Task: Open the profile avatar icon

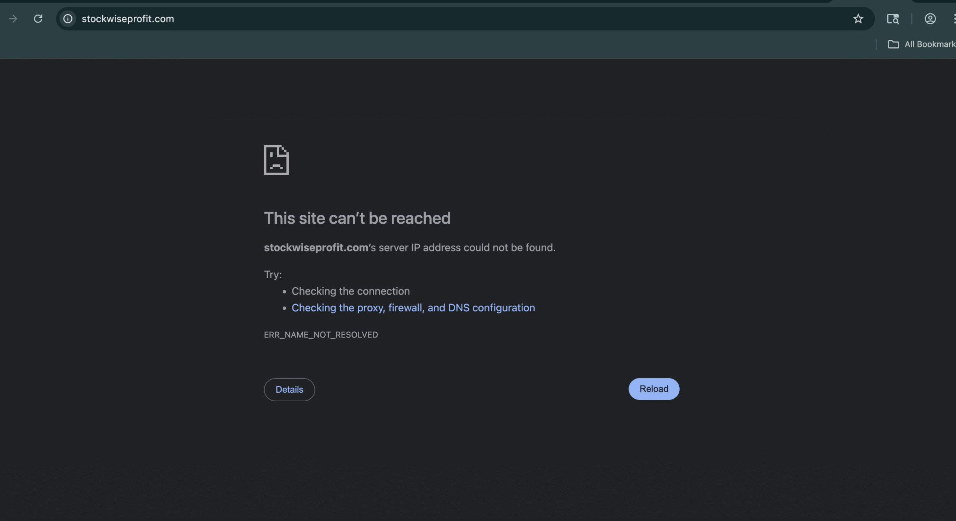Action: click(x=930, y=19)
